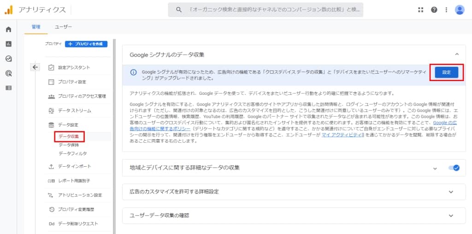472x234 pixels.
Task: Click the プロパティのアクセス管理 people icon
Action: (x=51, y=96)
